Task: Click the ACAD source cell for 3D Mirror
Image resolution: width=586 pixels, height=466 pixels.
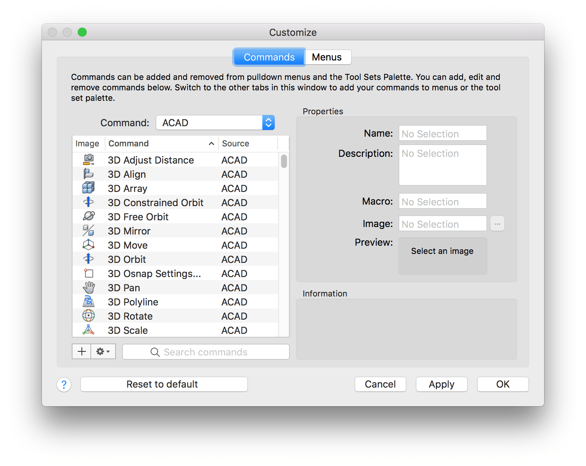Action: click(234, 231)
